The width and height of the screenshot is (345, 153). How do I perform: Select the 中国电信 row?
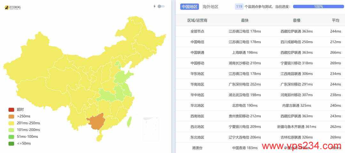pos(260,42)
